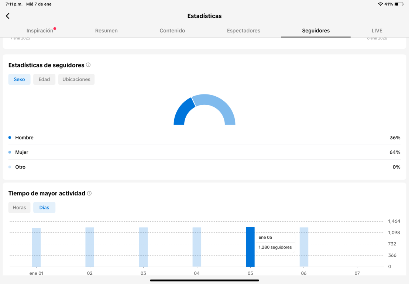Tap the 1,464 axis value
Screen dimensions: 409x284
(394, 221)
